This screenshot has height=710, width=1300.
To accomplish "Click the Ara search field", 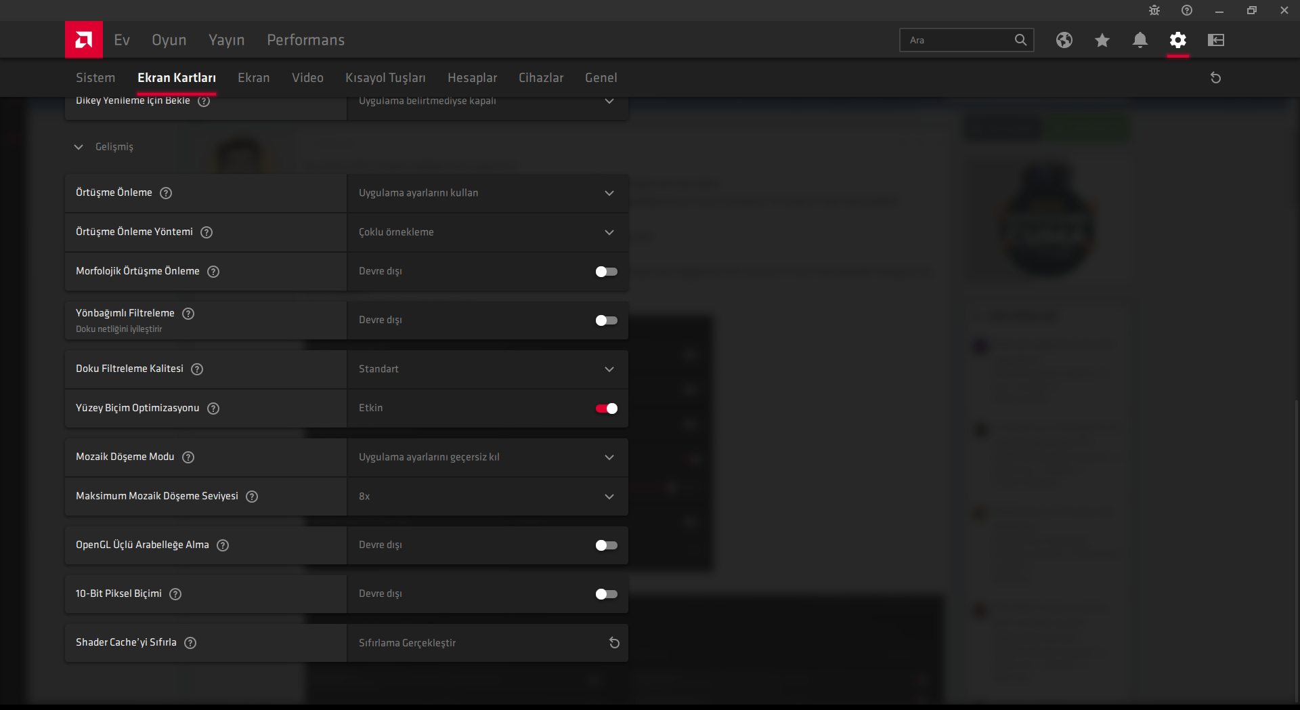I will (966, 40).
